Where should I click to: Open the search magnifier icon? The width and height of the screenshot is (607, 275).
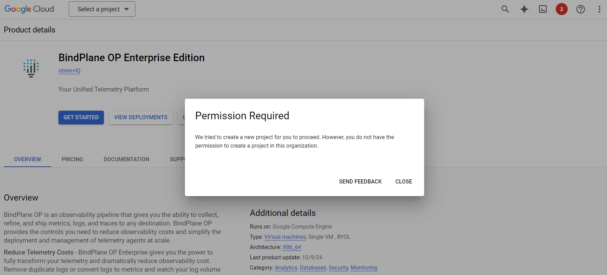coord(505,9)
